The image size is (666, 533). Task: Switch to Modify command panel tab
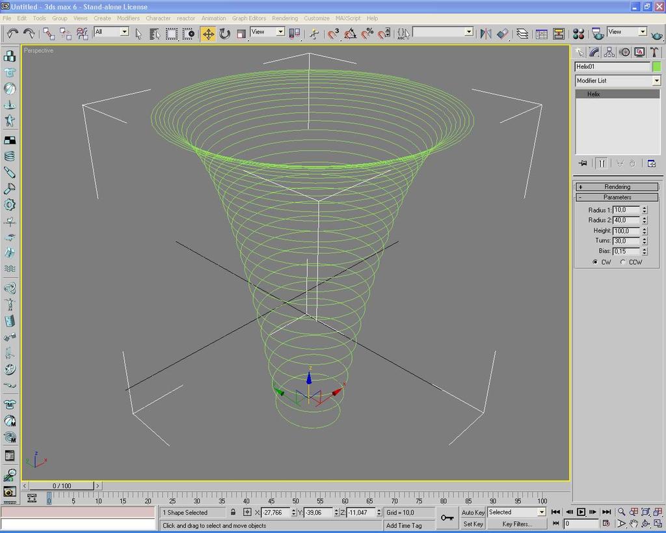point(594,52)
